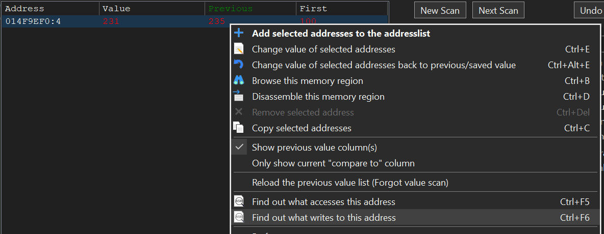Select the address row 014F9EF0:4
The image size is (604, 234).
point(33,21)
